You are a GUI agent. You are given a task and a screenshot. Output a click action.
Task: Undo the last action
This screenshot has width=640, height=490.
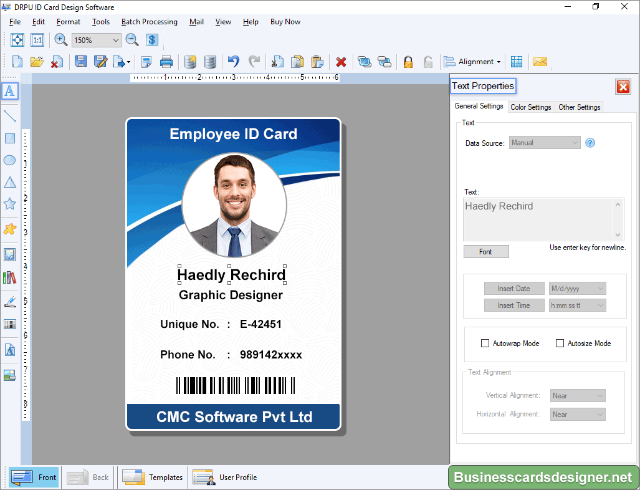[x=234, y=62]
